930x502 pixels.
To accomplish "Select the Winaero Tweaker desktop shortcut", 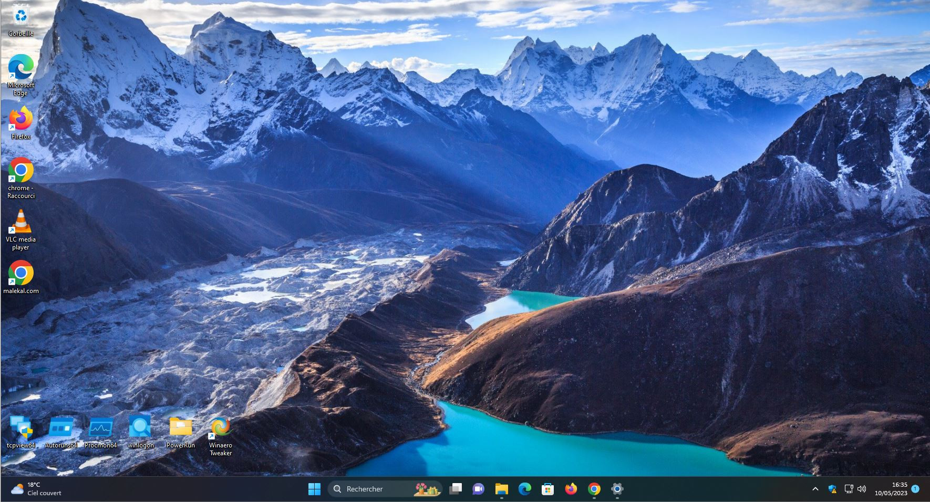I will tap(221, 436).
